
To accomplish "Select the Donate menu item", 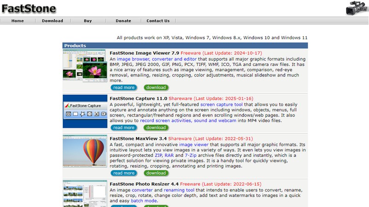I will [x=123, y=21].
